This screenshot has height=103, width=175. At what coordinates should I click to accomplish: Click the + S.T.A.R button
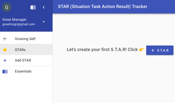[160, 50]
